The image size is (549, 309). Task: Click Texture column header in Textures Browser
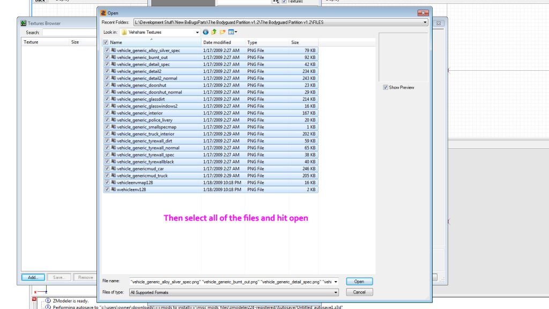click(45, 42)
